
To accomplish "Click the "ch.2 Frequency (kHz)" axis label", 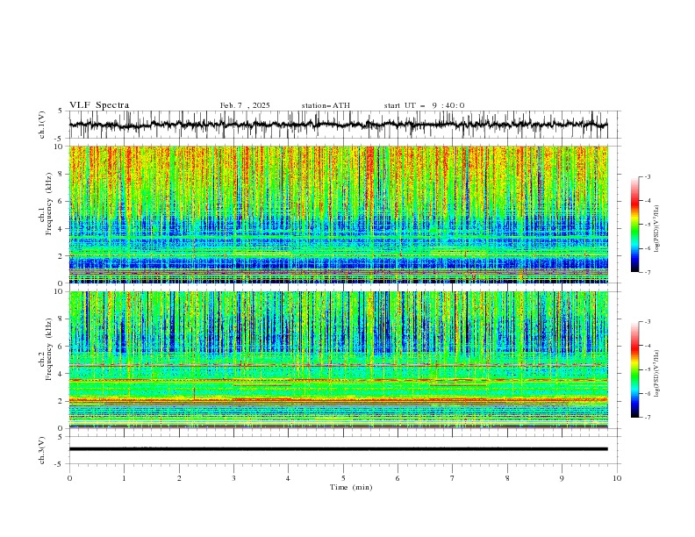I will 46,349.
